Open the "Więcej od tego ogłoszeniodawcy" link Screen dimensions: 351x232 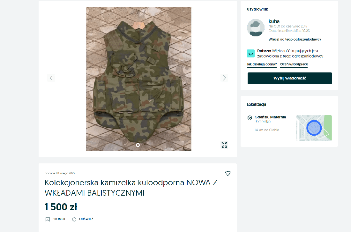point(295,39)
